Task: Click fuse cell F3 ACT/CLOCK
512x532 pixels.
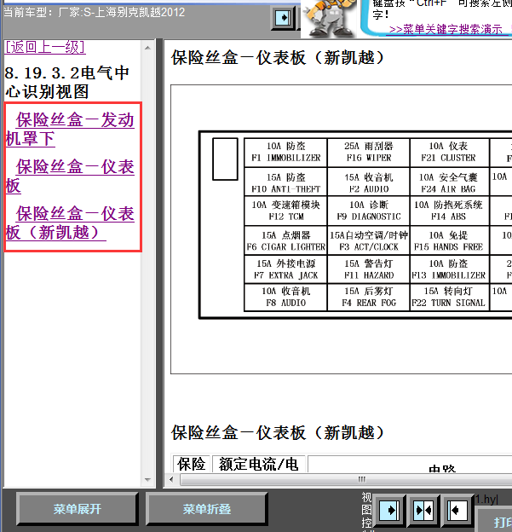Action: [369, 240]
